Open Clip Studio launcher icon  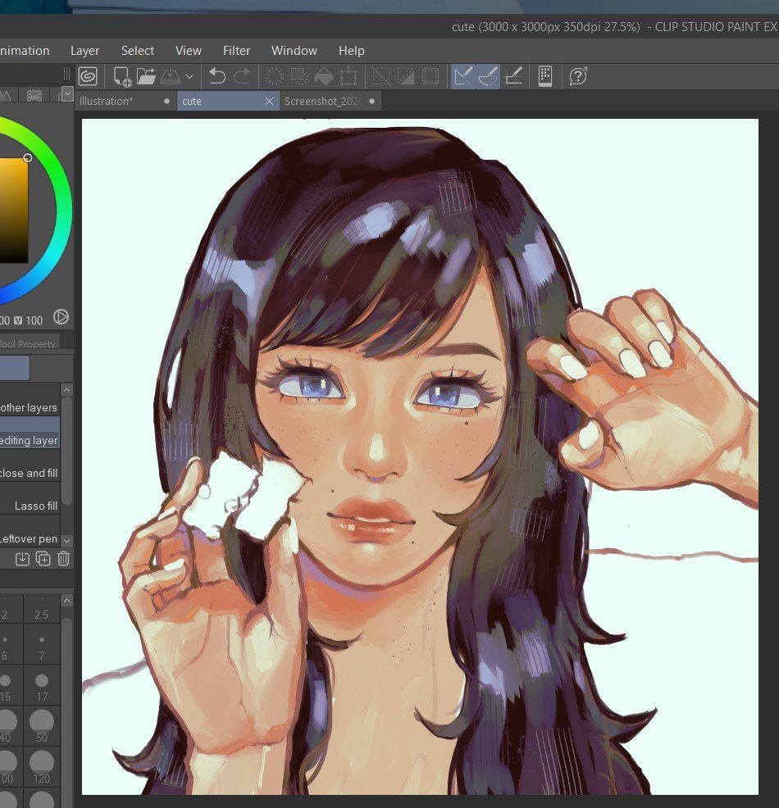89,77
